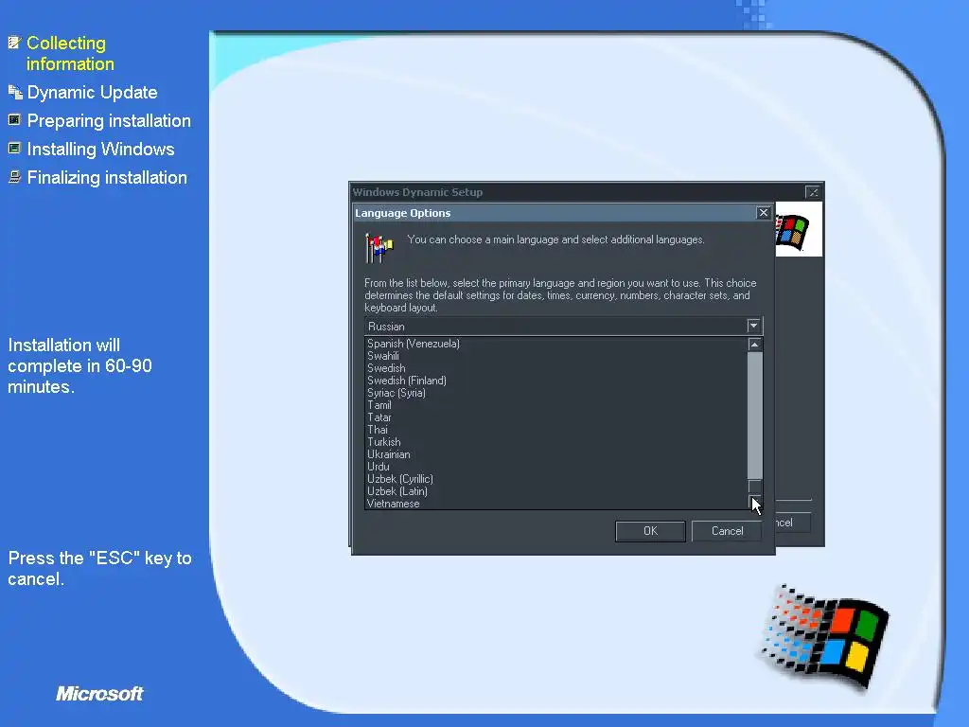
Task: Click the flags icon in Language Options
Action: (x=379, y=247)
